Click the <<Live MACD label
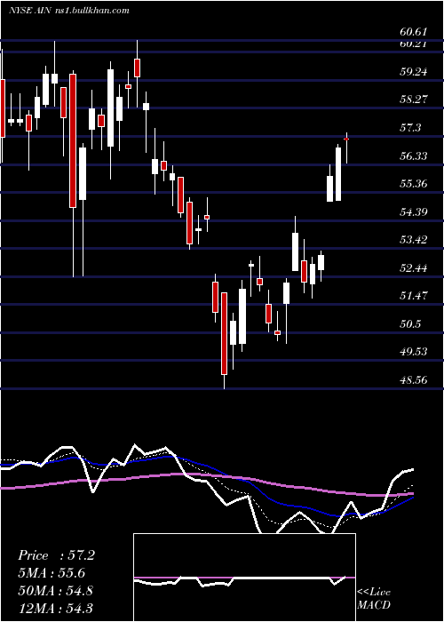 [x=374, y=599]
